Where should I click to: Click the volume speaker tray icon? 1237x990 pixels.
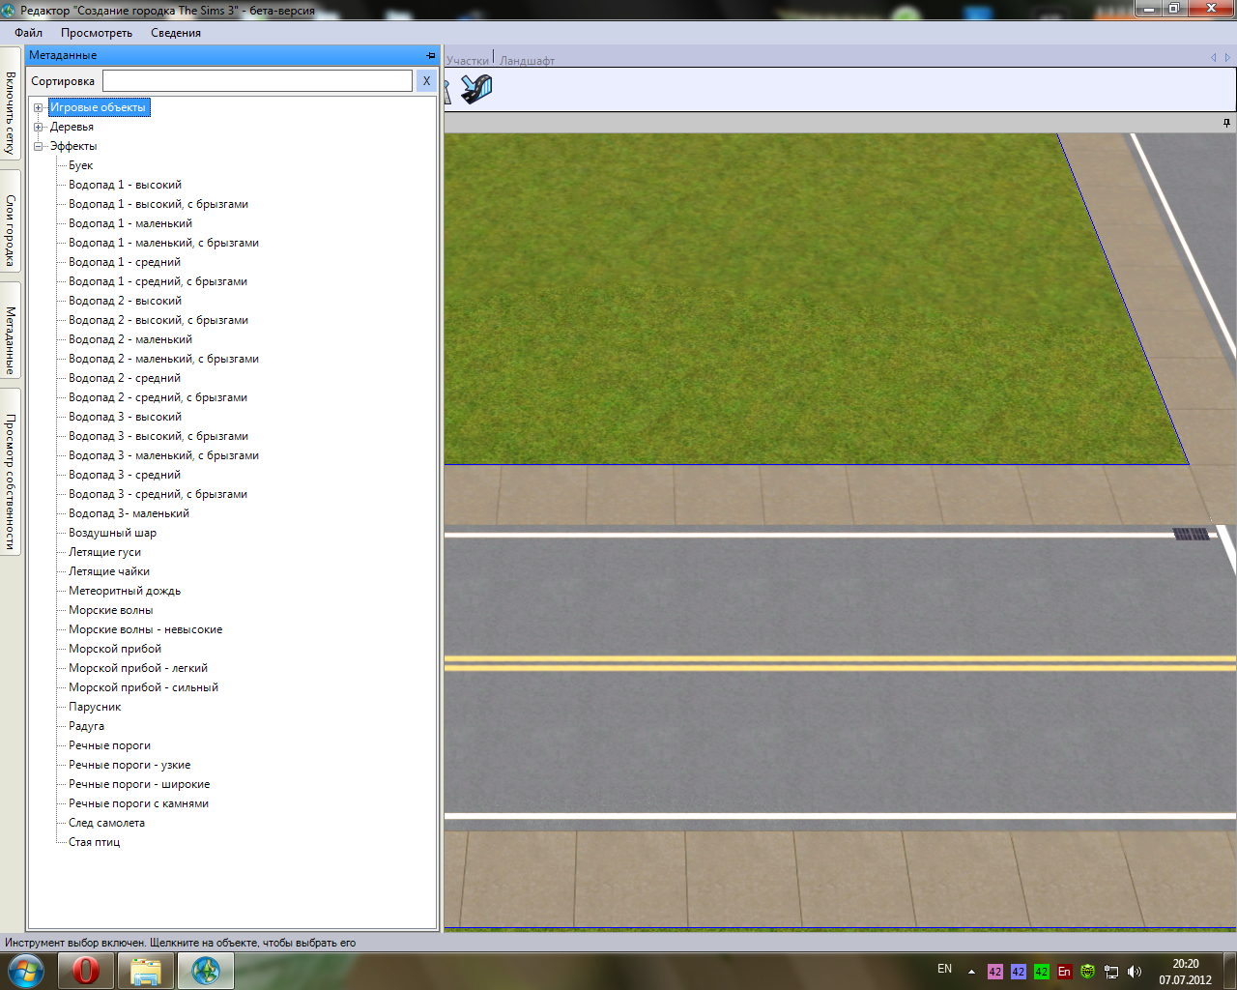click(1135, 972)
